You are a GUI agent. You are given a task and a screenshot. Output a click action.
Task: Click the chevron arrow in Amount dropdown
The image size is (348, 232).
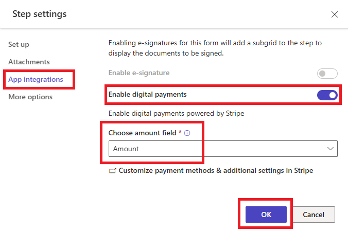point(330,149)
